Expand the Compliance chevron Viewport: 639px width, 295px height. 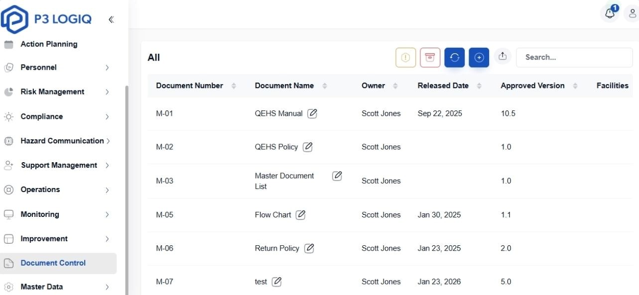pos(107,116)
